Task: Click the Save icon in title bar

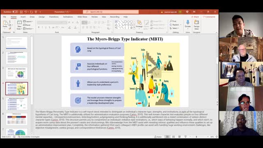Action: coord(21,12)
